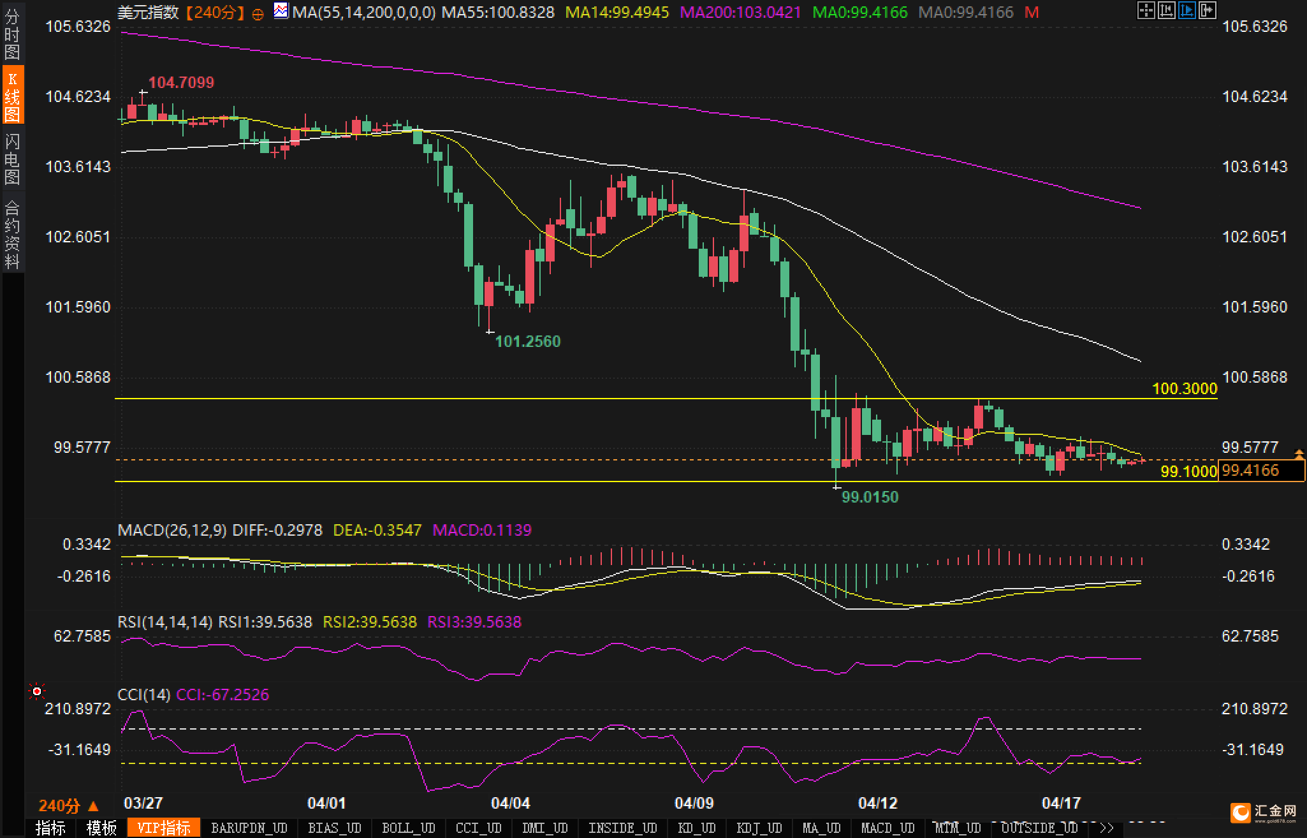
Task: Click the MA55:100.8328 value
Action: tap(499, 12)
